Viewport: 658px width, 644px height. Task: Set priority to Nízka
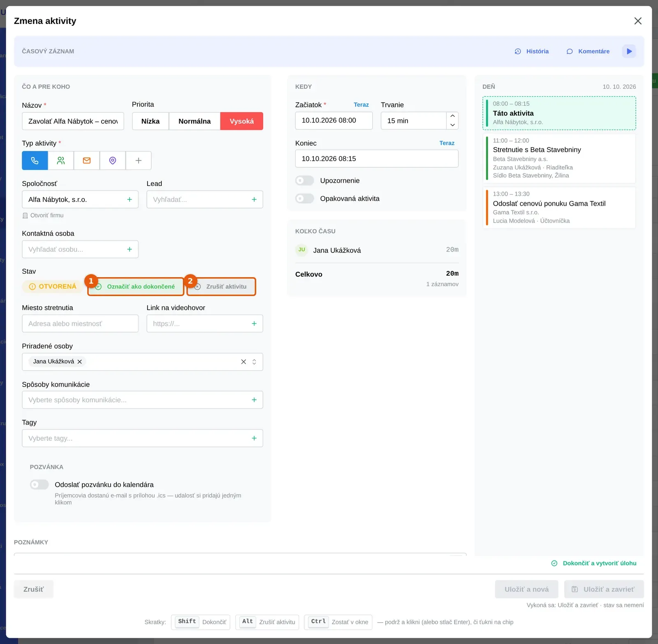151,121
